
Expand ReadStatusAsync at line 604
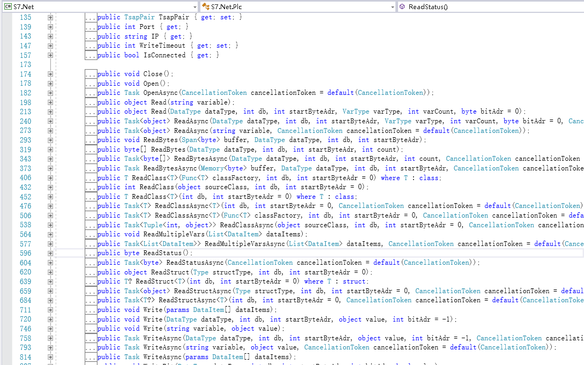point(50,263)
